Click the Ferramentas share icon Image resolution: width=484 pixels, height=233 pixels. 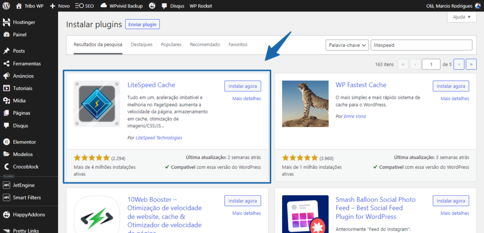(7, 64)
